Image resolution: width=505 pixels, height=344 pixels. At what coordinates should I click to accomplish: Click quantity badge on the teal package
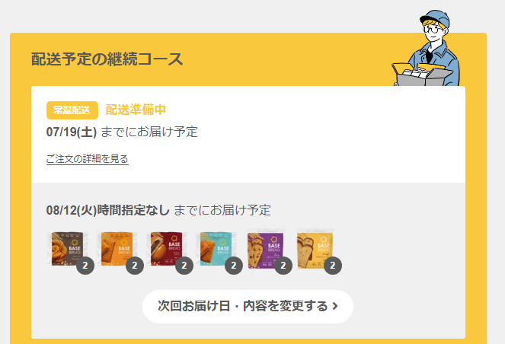234,266
